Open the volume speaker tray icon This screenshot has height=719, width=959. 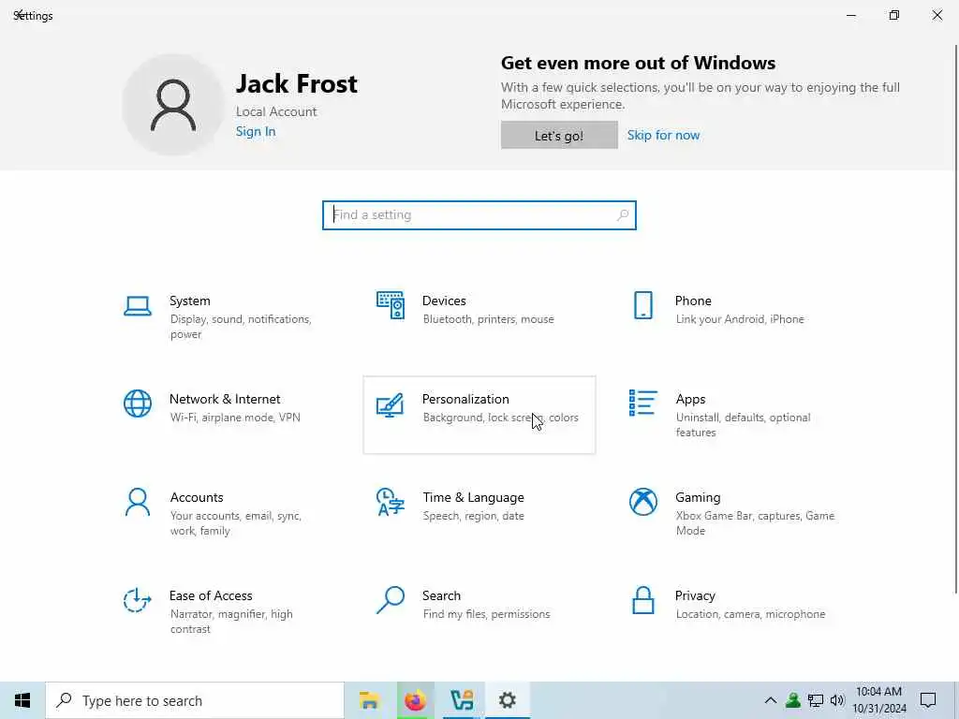(837, 700)
